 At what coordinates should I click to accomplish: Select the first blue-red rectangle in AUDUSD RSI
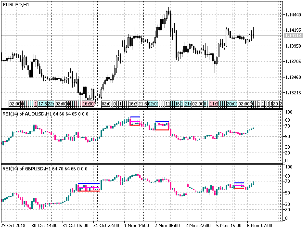pyautogui.click(x=135, y=121)
